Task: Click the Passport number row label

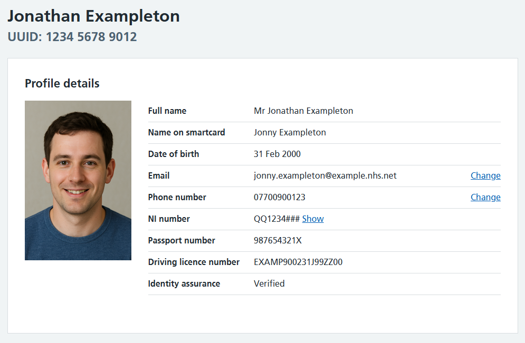Action: [182, 240]
